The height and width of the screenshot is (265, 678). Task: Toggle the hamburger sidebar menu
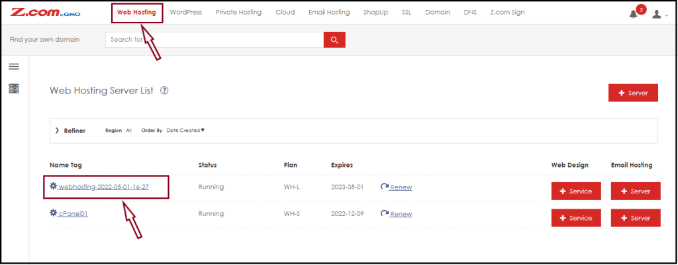[13, 66]
